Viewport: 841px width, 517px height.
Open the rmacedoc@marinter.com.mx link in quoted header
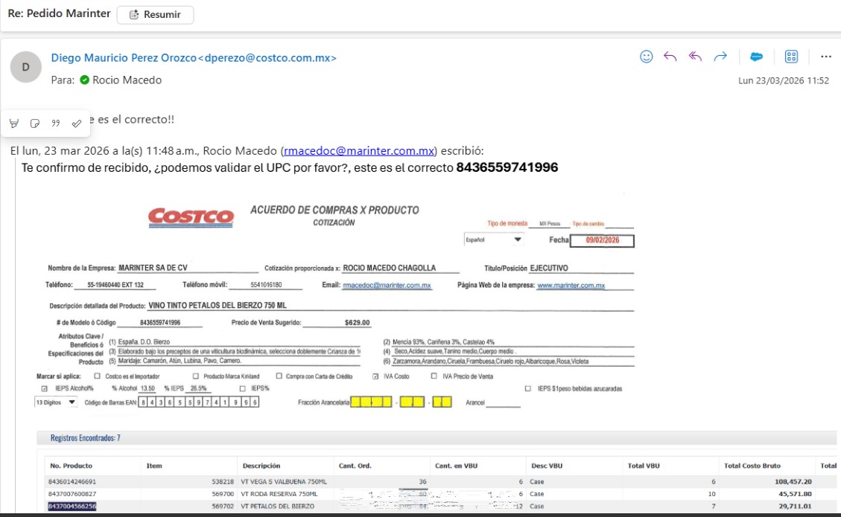pos(359,150)
